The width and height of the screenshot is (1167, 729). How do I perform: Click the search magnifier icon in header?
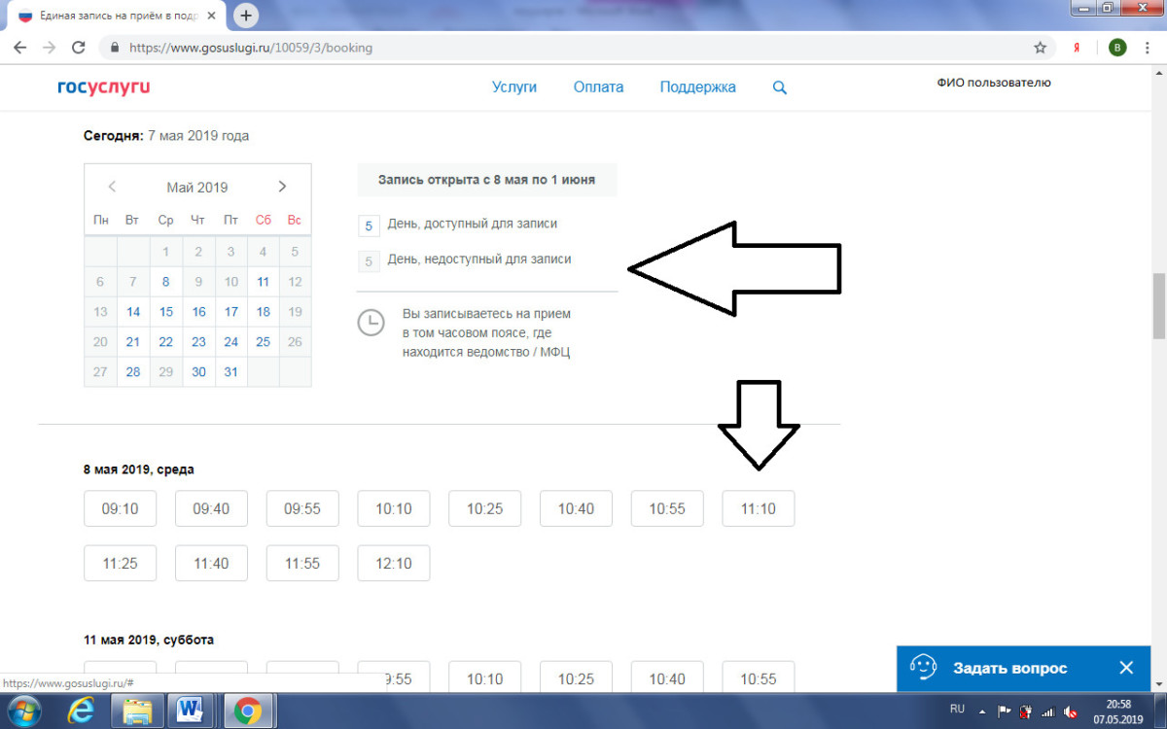779,87
